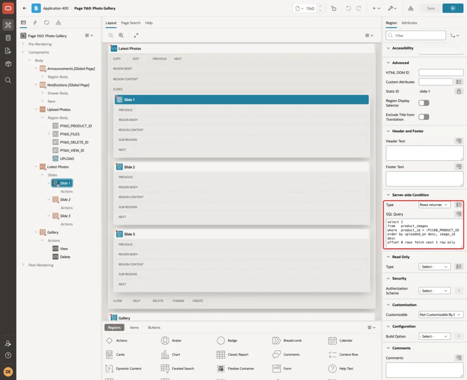467x380 pixels.
Task: Increment the page number stepper up arrow
Action: 320,6
